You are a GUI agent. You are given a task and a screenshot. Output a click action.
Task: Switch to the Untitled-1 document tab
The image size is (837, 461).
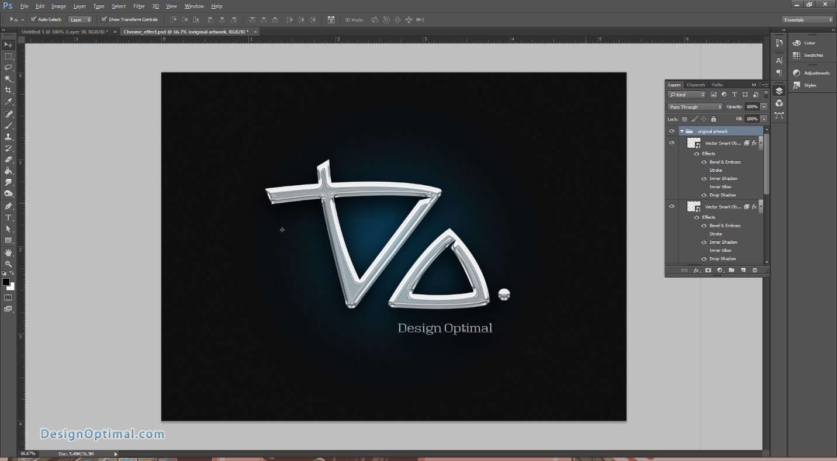point(64,32)
